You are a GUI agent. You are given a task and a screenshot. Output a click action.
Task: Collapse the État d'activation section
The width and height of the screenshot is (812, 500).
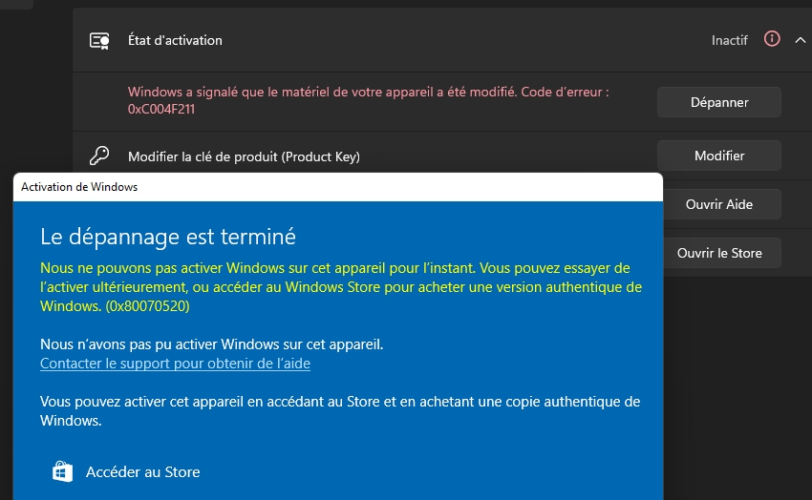800,40
